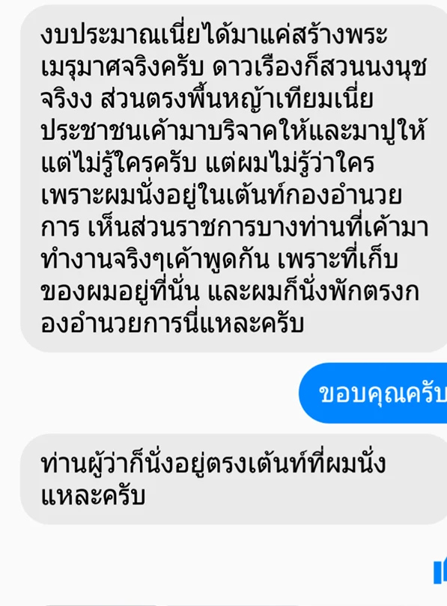Click the phrase 'และผมก็นั่งพักตรงก' in the message
Viewport: 447px width, 606px height.
click(314, 293)
